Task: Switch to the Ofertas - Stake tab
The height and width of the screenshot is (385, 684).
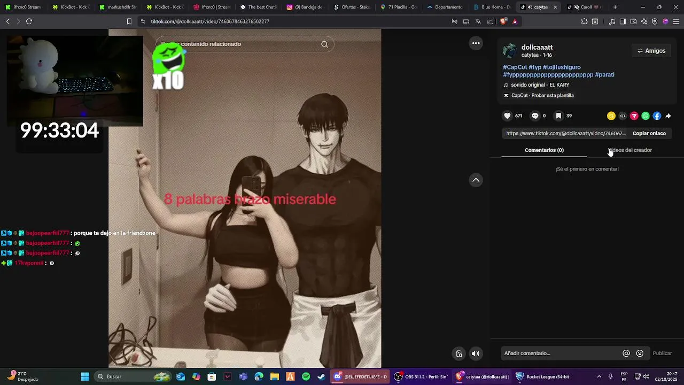Action: [352, 7]
